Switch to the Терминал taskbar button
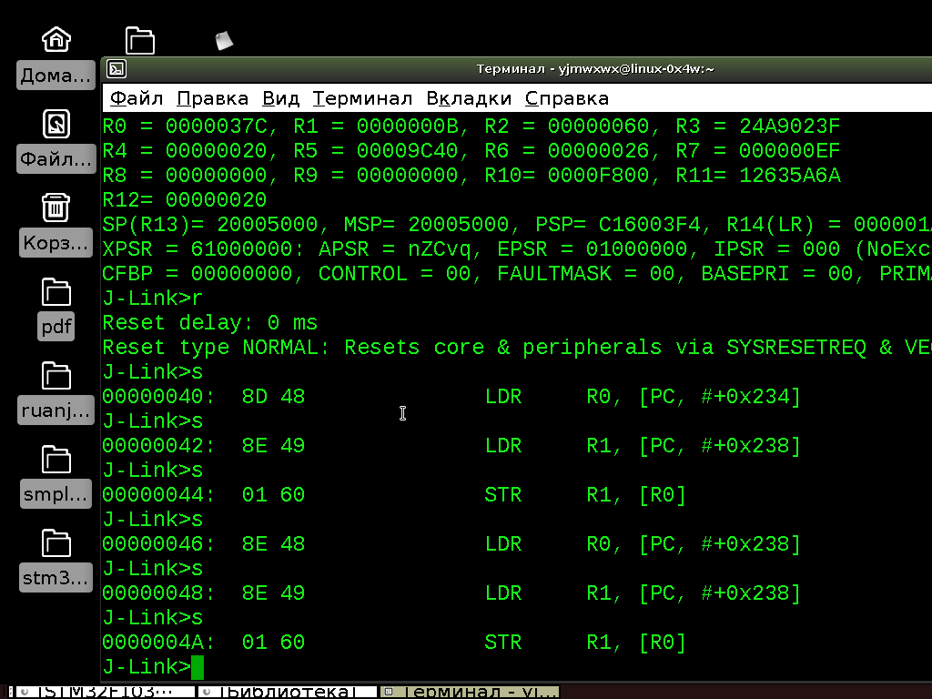 (x=470, y=692)
